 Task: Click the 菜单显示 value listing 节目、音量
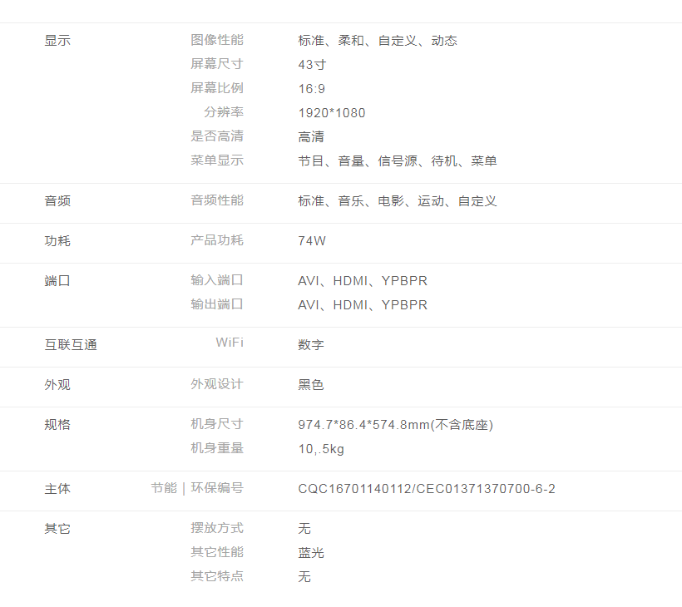397,161
